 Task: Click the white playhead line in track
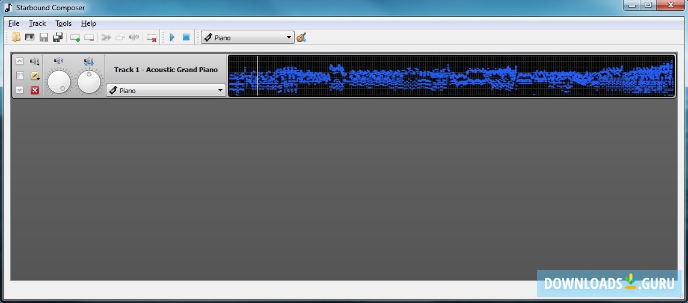click(257, 75)
